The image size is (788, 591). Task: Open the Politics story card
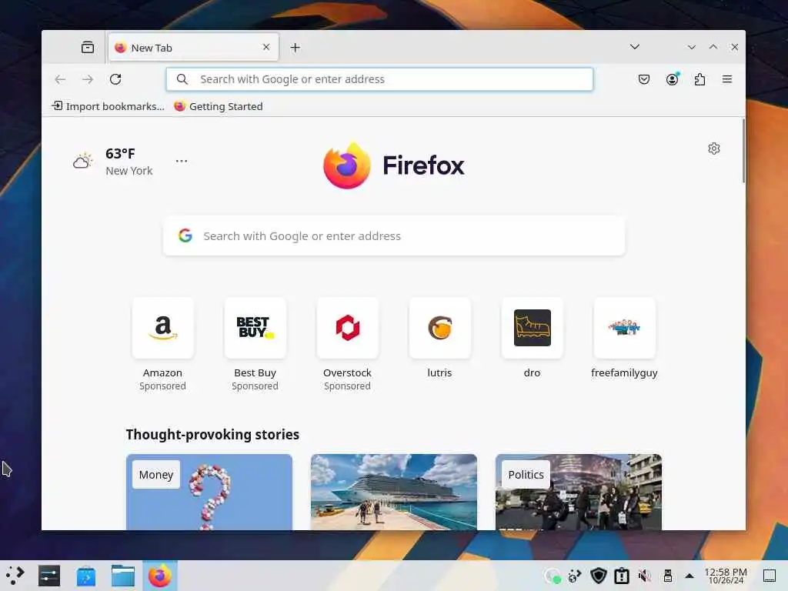tap(579, 492)
